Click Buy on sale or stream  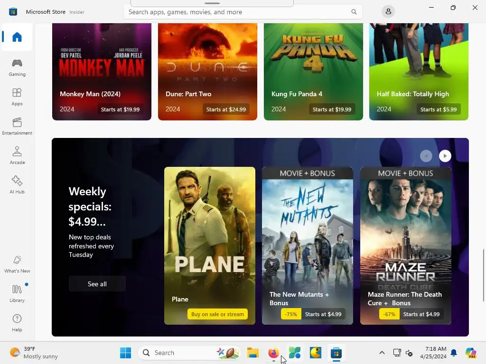[x=217, y=314]
